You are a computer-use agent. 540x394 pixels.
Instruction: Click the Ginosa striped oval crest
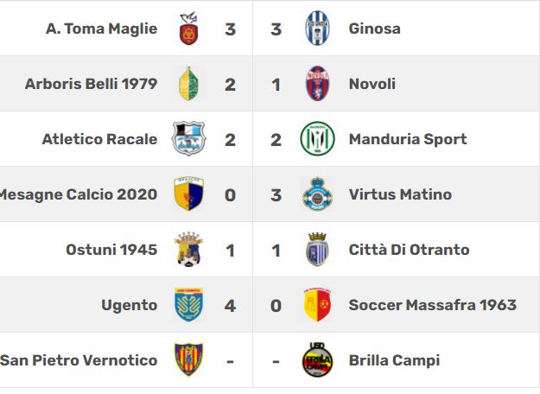[317, 29]
